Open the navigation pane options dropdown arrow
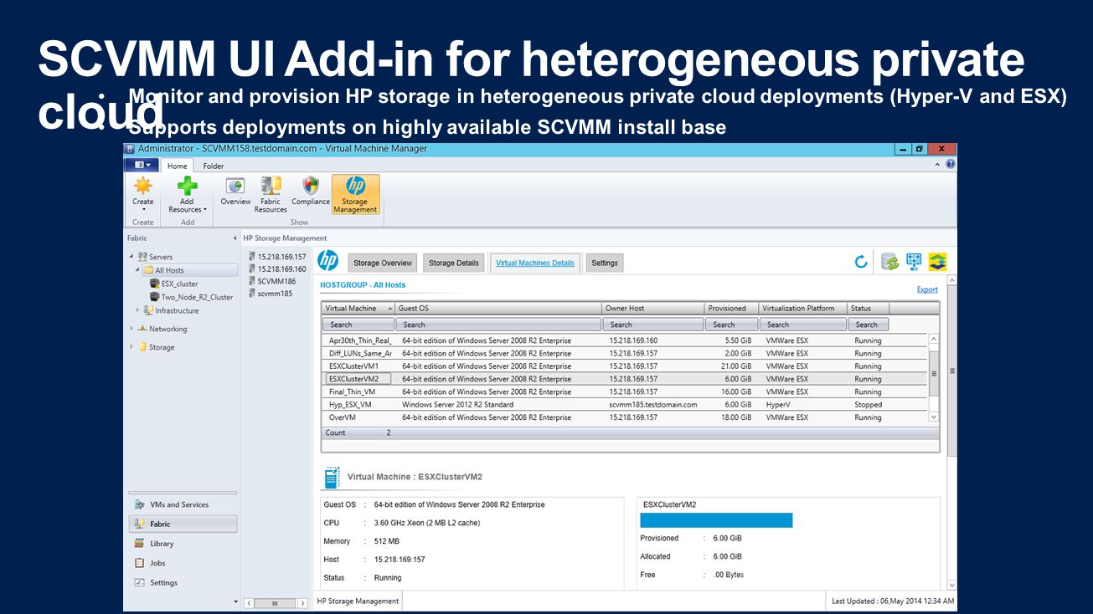The image size is (1093, 614). pos(235,602)
